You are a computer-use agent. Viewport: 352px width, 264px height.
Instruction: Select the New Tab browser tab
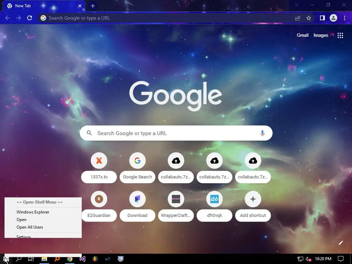(x=44, y=6)
